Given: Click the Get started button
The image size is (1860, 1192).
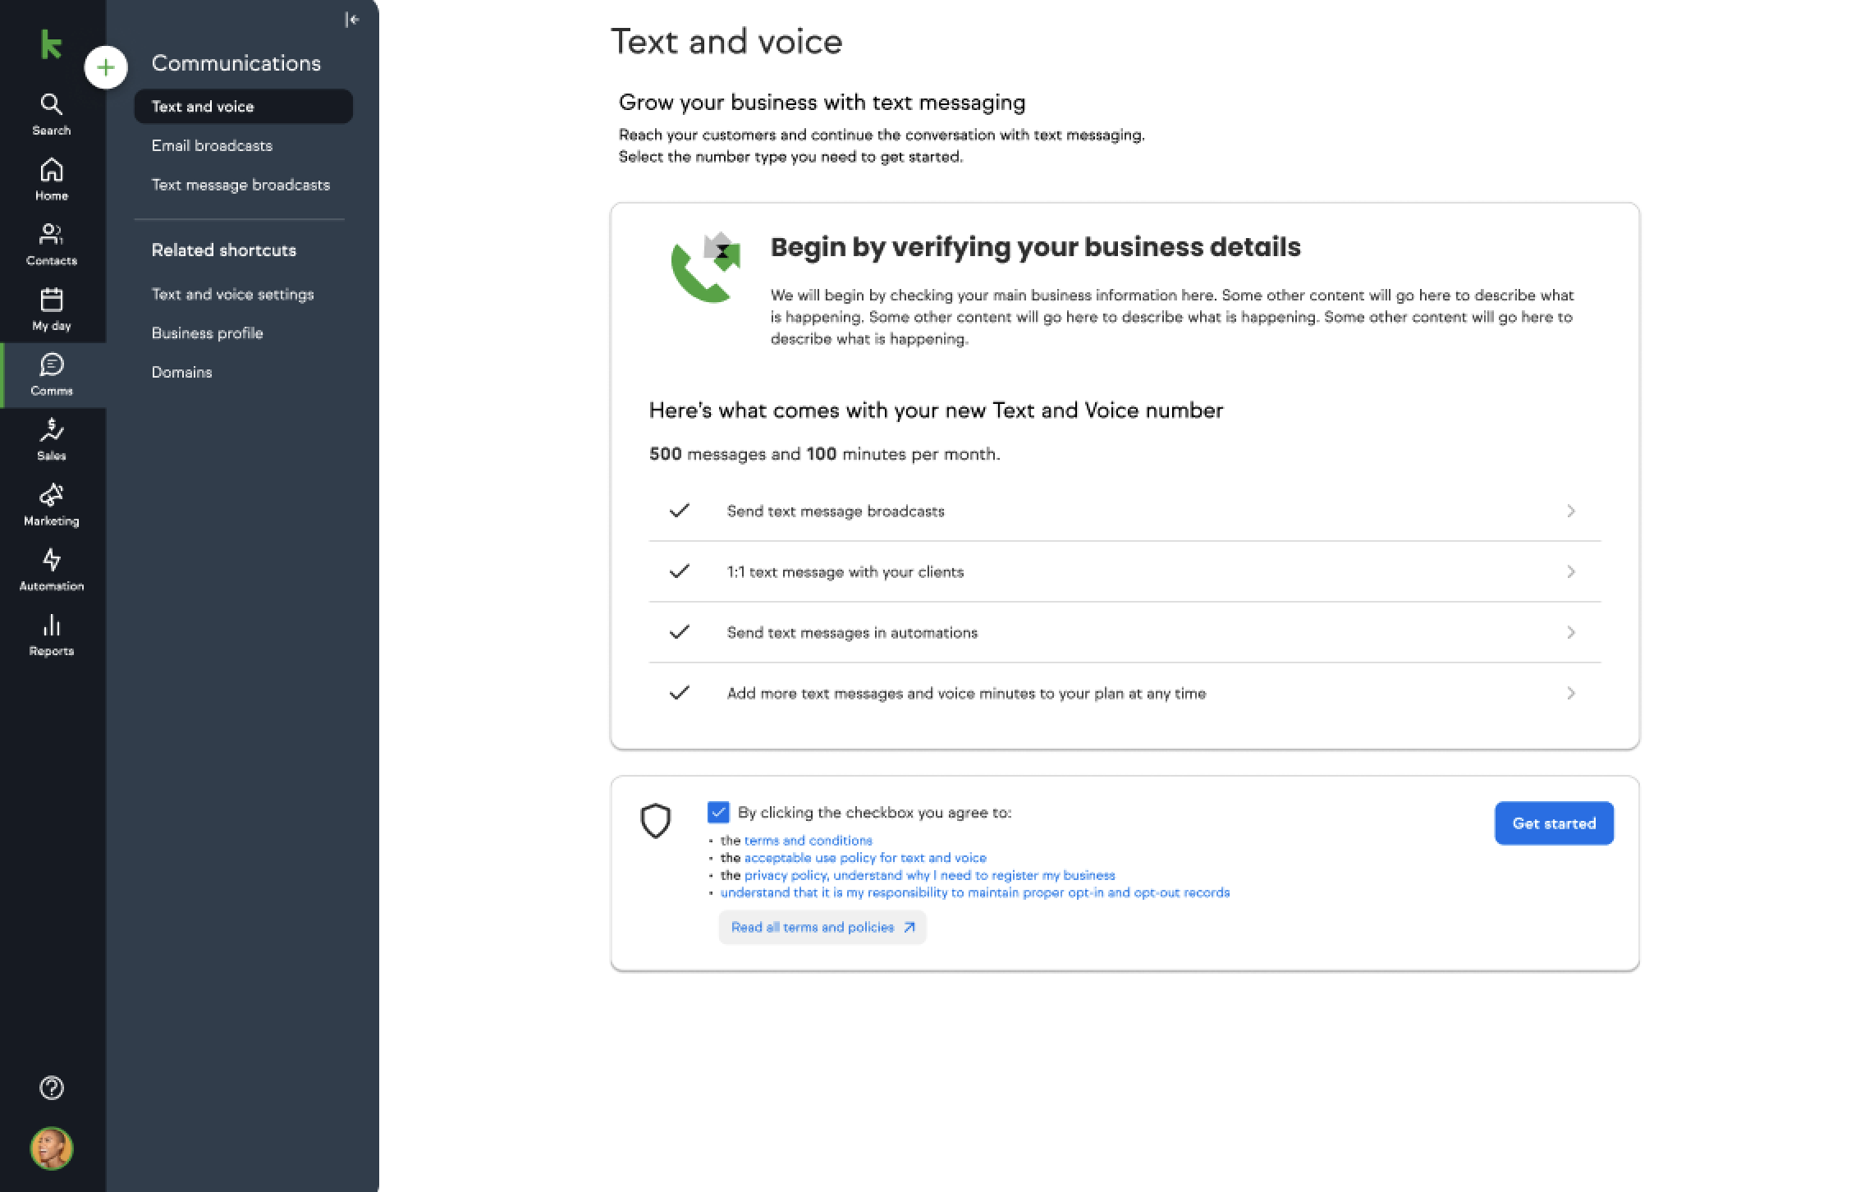Looking at the screenshot, I should pyautogui.click(x=1553, y=823).
